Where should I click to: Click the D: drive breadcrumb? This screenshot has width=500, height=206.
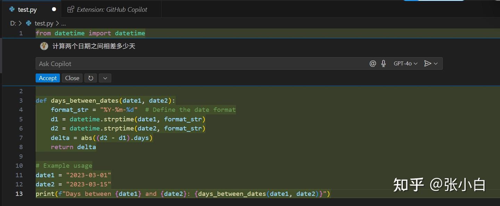coord(13,23)
